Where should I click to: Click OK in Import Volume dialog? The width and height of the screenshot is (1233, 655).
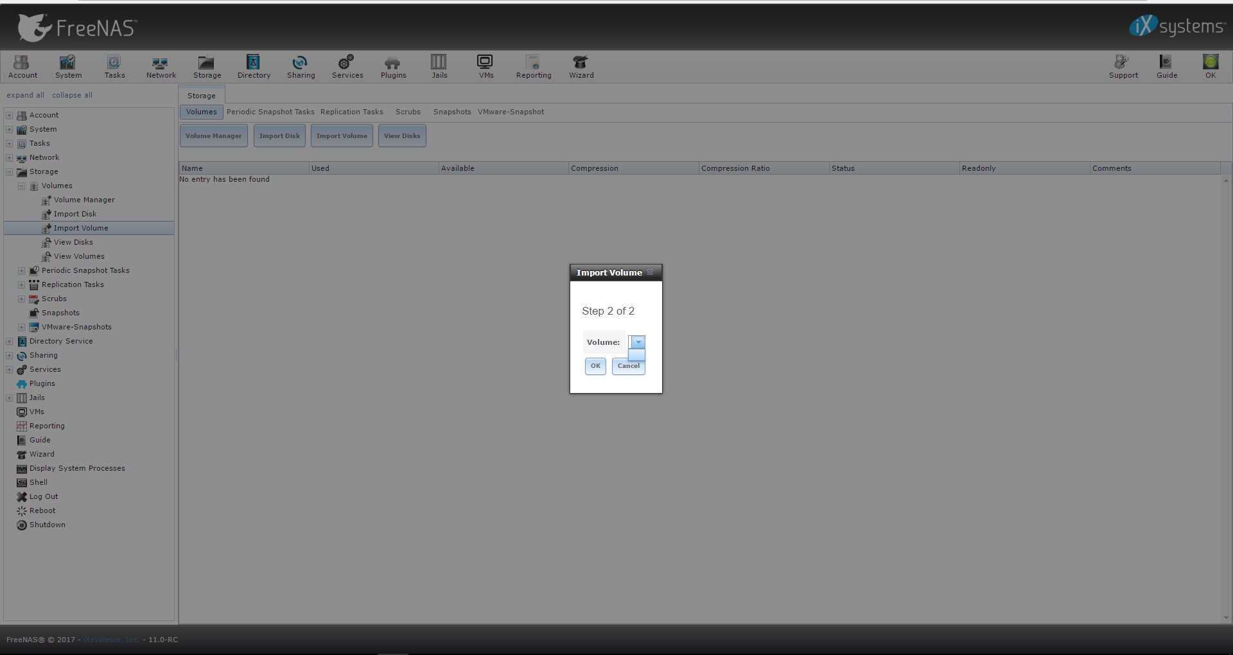(x=595, y=366)
